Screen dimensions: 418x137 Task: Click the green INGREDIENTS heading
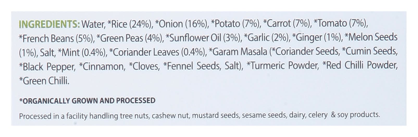point(49,24)
